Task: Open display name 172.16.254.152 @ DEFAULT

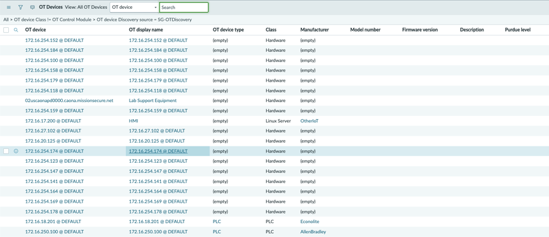Action: (158, 40)
